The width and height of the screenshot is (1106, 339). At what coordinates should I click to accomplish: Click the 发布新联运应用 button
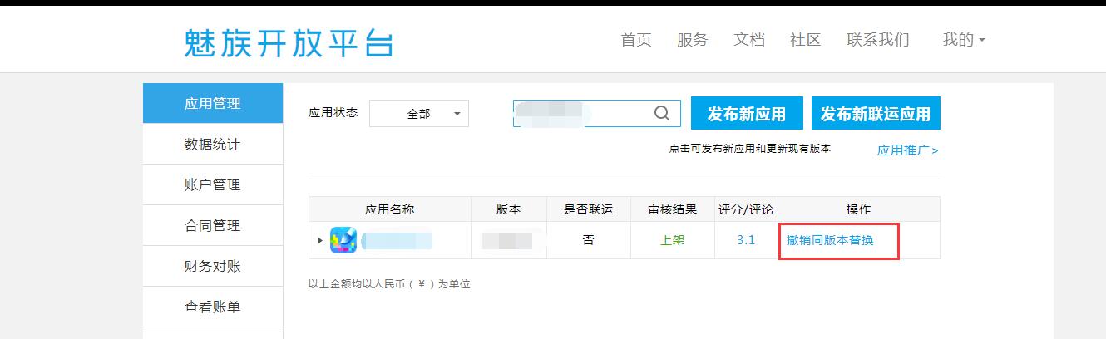pos(876,114)
